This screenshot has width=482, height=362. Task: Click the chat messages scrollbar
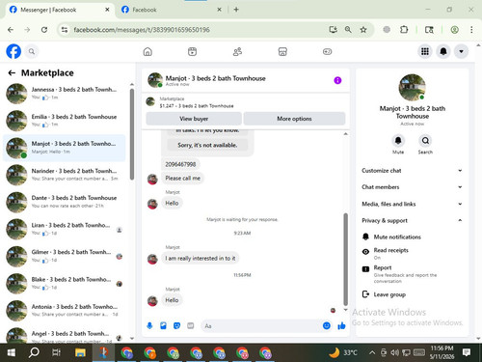click(346, 260)
